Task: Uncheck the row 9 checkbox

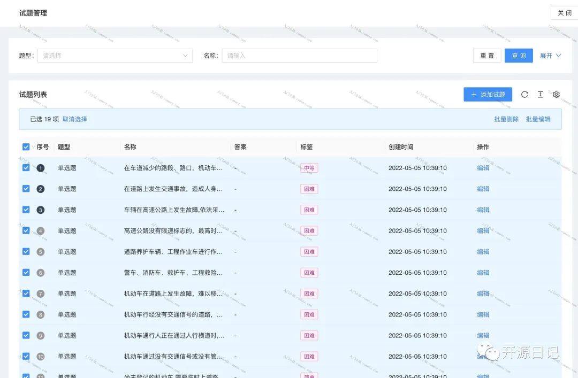Action: point(26,335)
